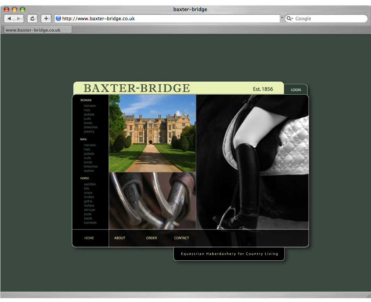The height and width of the screenshot is (302, 371).
Task: Open the Google search magnifier dropdown
Action: point(290,18)
